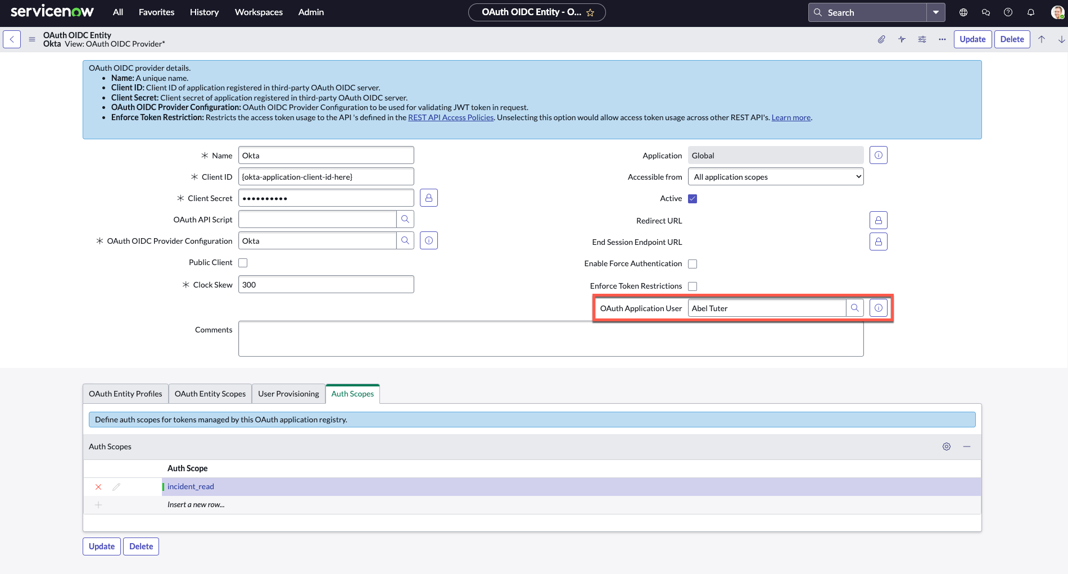Image resolution: width=1068 pixels, height=574 pixels.
Task: Open the All menu
Action: [x=118, y=12]
